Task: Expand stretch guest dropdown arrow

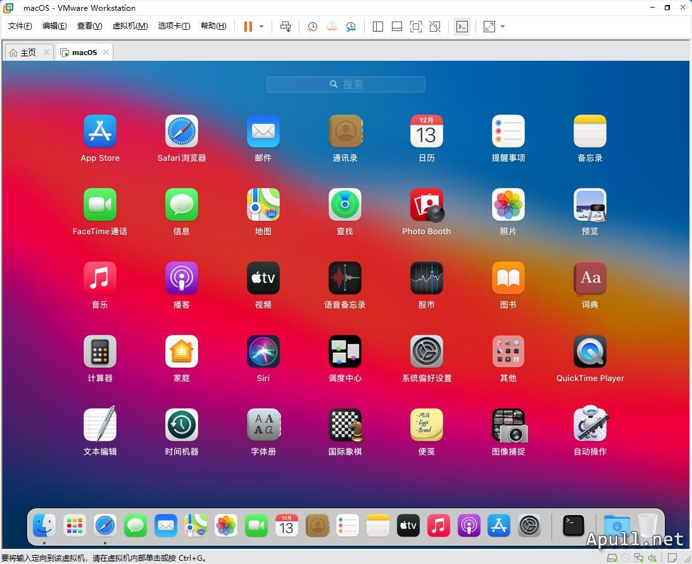Action: click(x=502, y=27)
